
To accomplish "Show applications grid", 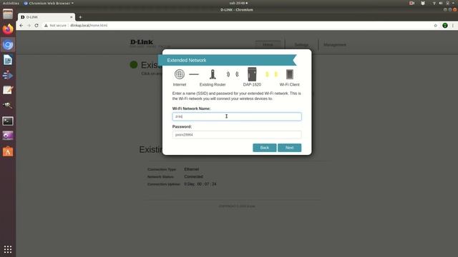I will (x=8, y=249).
